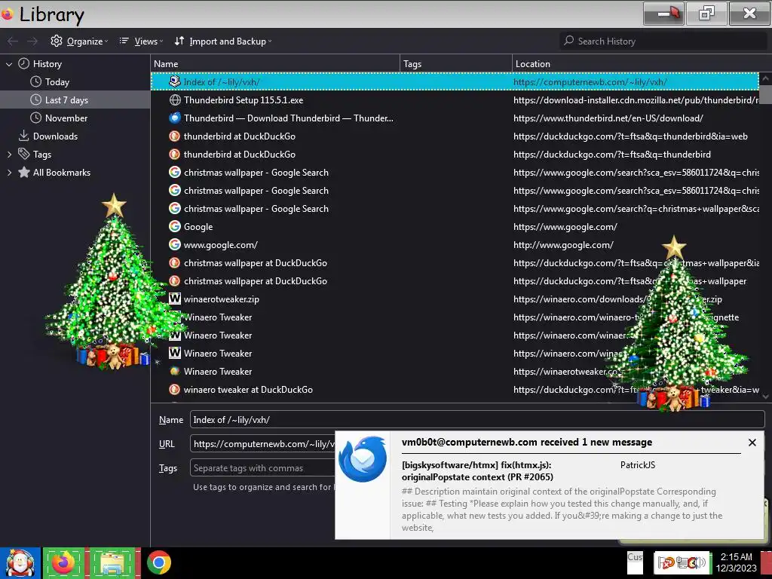Click the Organize gear icon
772x579 pixels.
coord(56,41)
